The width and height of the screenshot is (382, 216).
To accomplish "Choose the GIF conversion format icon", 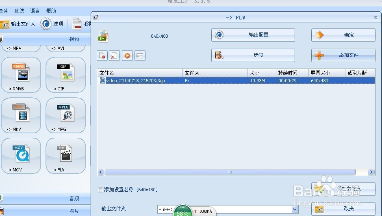I will (x=65, y=75).
